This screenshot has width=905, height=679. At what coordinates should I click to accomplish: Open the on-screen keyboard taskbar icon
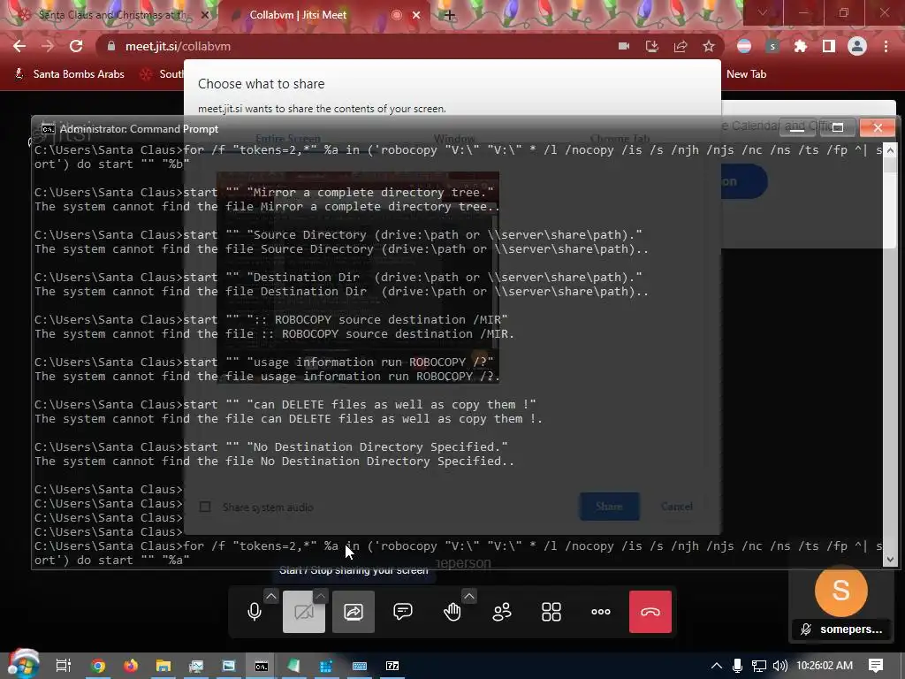[x=360, y=666]
